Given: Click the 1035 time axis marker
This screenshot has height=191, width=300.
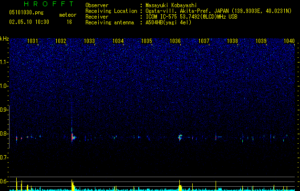Looking at the screenshot, I should point(146,41).
